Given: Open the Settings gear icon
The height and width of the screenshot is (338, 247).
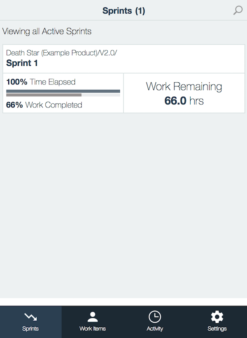Looking at the screenshot, I should (217, 317).
